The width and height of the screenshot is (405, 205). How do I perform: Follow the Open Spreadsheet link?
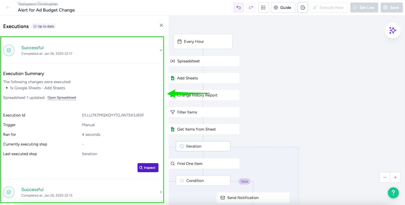tap(62, 98)
